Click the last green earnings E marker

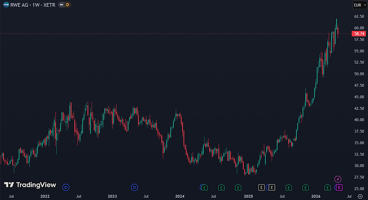[327, 187]
